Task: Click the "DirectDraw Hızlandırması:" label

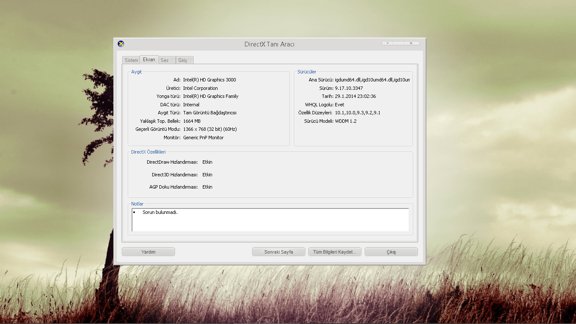Action: (172, 162)
